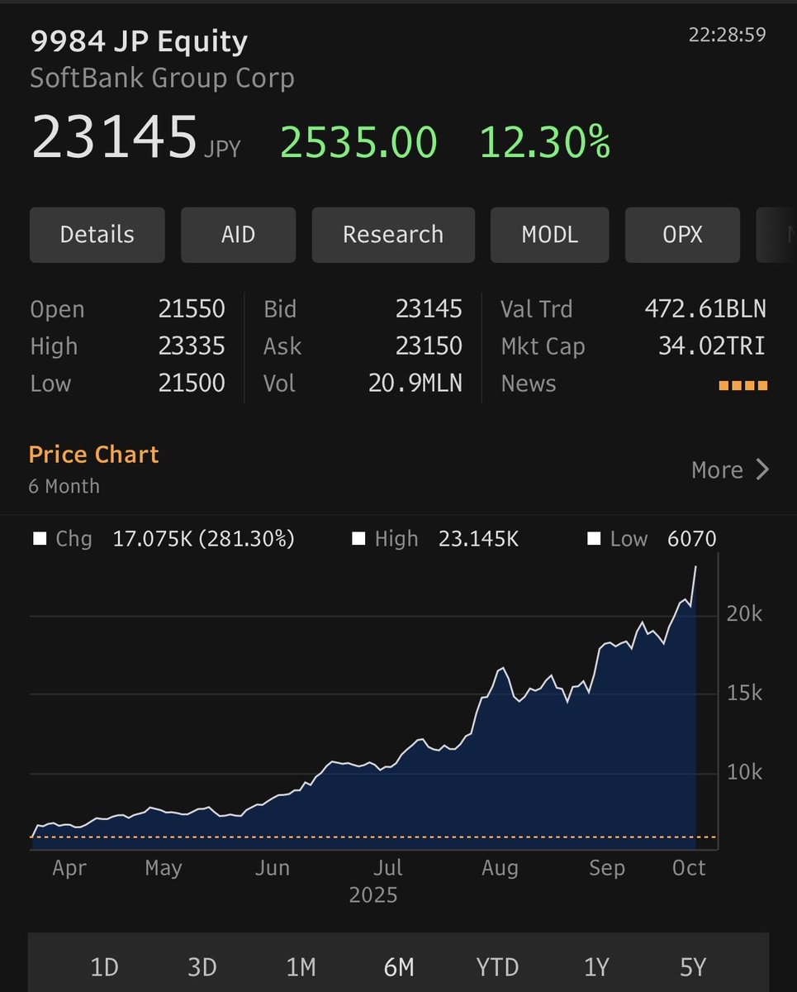Screen dimensions: 797x992
Task: Tap the green percent change 12.30%
Action: pyautogui.click(x=545, y=141)
